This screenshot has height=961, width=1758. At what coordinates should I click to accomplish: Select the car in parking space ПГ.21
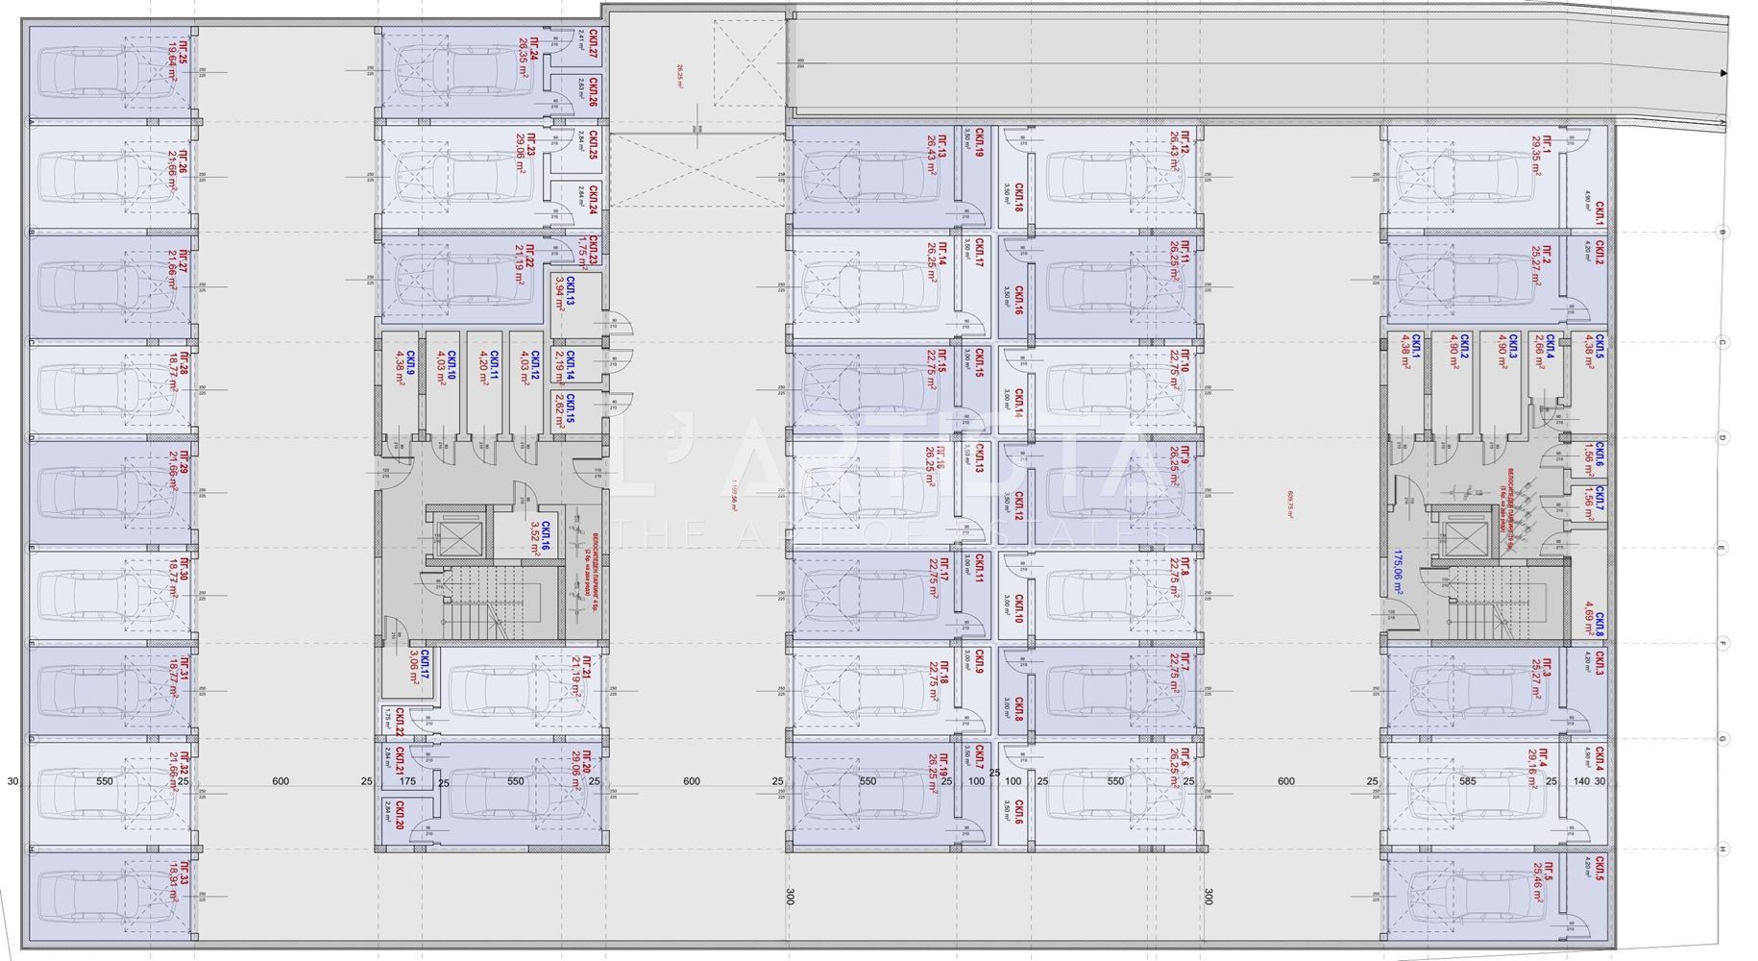click(x=498, y=690)
